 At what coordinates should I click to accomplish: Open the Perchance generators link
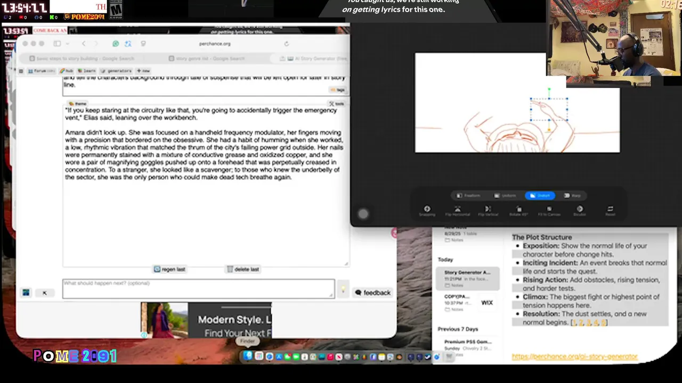[x=116, y=71]
